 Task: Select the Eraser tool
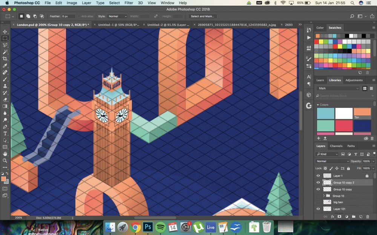(5, 100)
